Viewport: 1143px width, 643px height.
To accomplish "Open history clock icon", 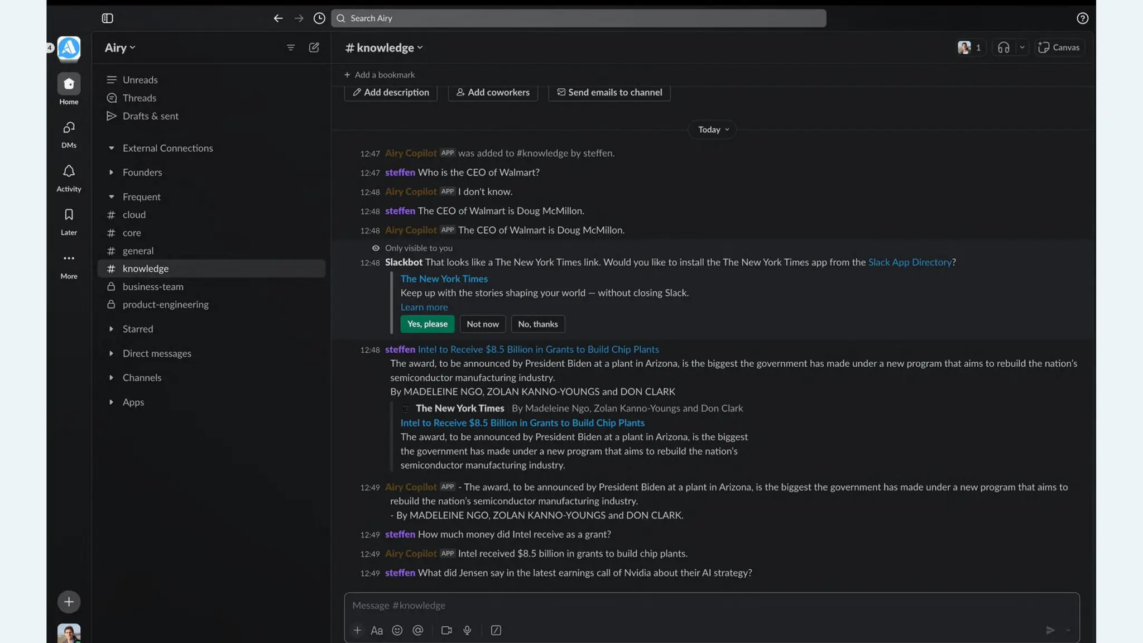I will pos(319,18).
